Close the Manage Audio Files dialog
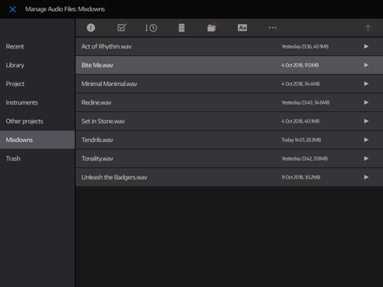Image resolution: width=383 pixels, height=287 pixels. (x=13, y=10)
